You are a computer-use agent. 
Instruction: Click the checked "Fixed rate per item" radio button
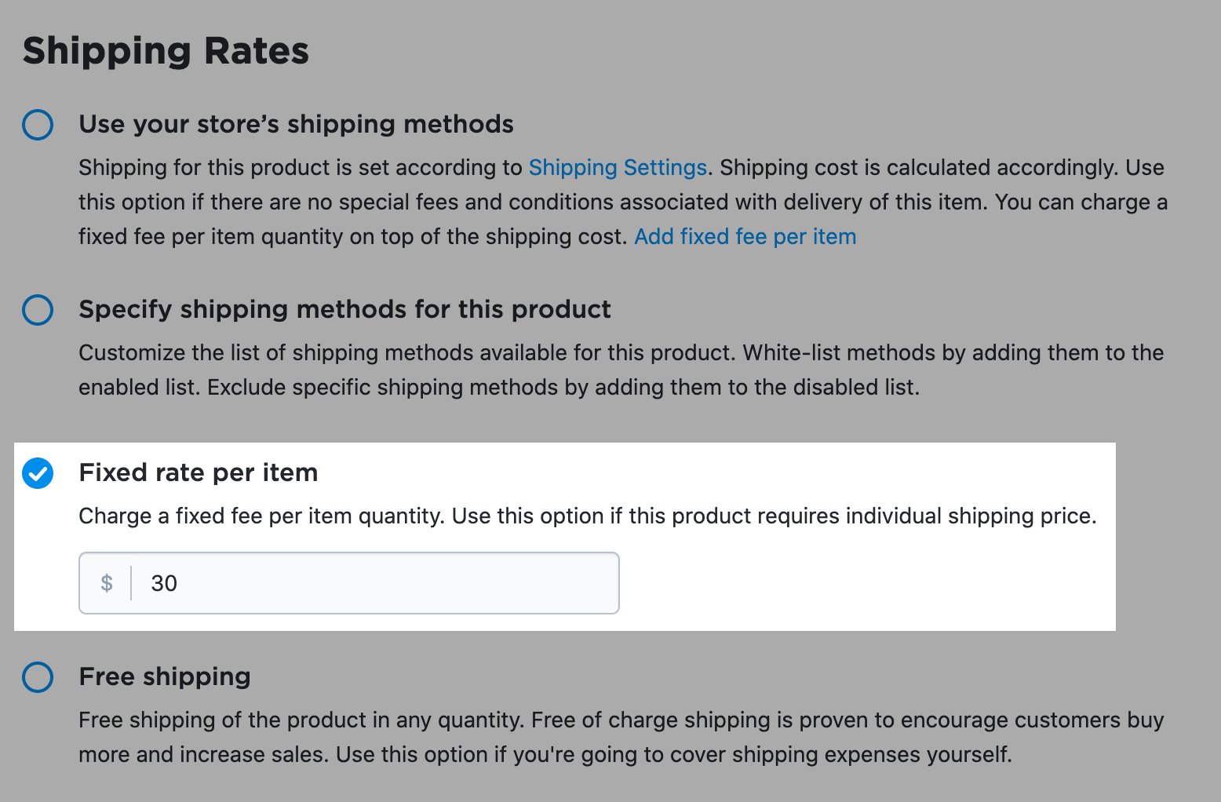click(38, 473)
